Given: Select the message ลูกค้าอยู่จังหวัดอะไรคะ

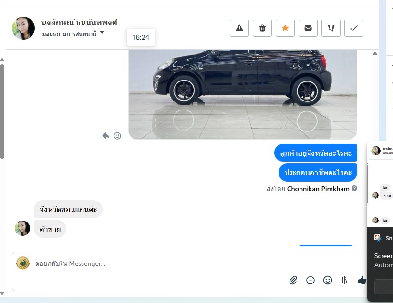Looking at the screenshot, I should click(x=316, y=153).
